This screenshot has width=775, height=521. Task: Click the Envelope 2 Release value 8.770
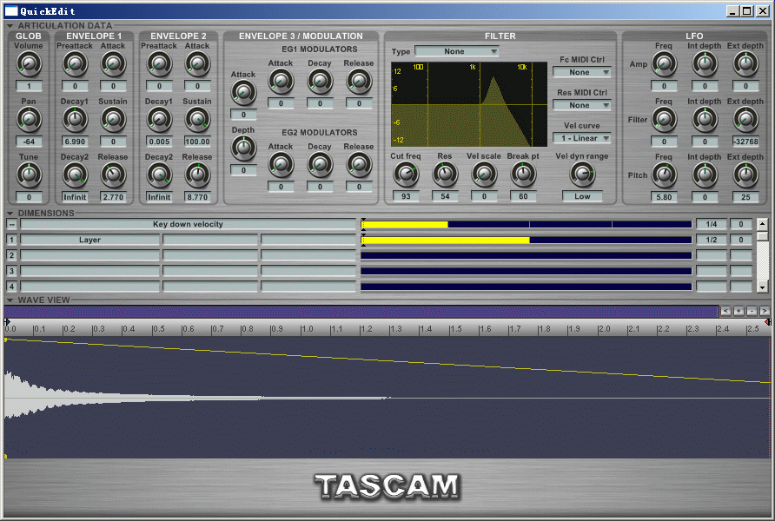point(197,197)
